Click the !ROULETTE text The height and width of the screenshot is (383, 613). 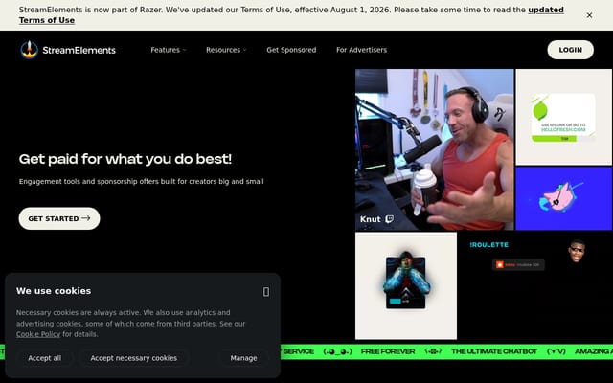click(x=489, y=245)
